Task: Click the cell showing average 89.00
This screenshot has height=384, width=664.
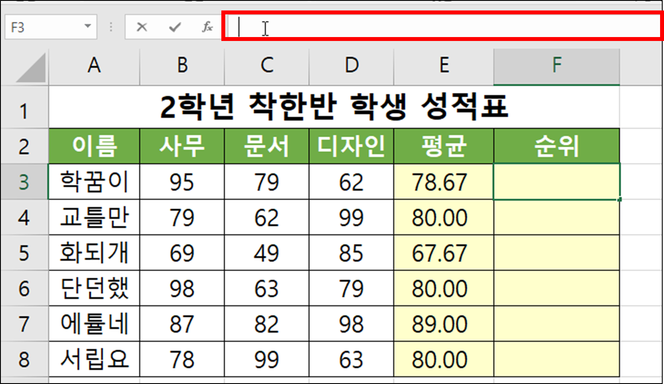Action: click(x=443, y=323)
